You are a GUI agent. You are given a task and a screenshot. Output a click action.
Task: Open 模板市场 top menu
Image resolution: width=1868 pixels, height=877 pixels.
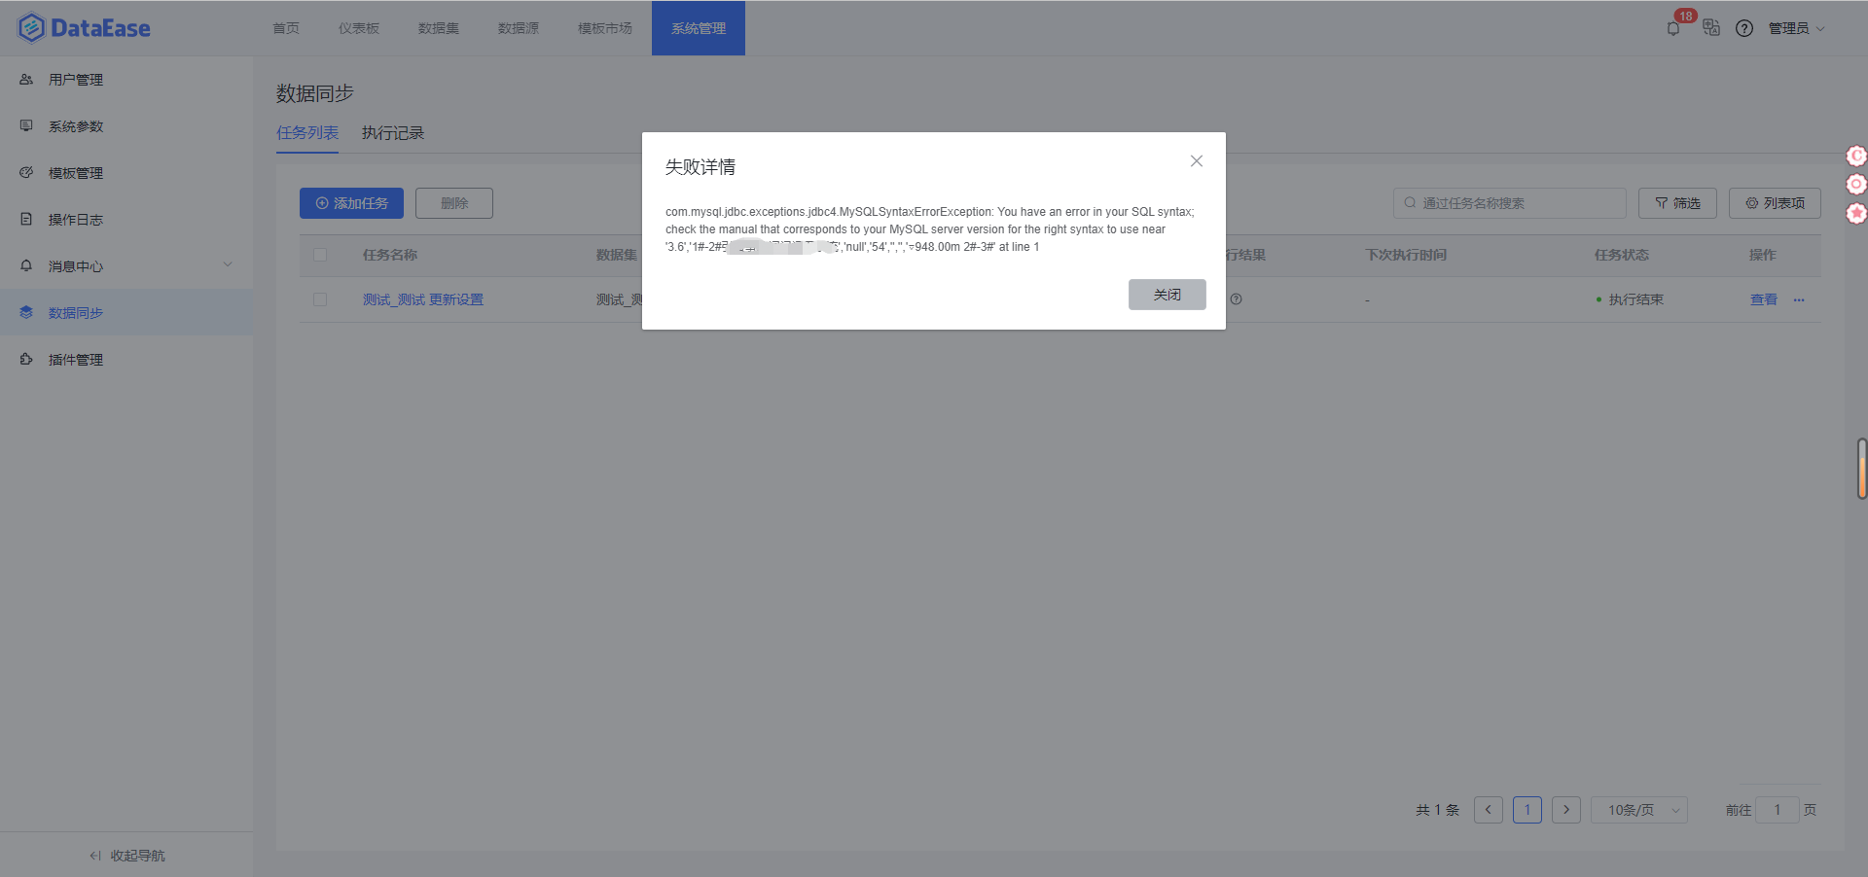(605, 28)
